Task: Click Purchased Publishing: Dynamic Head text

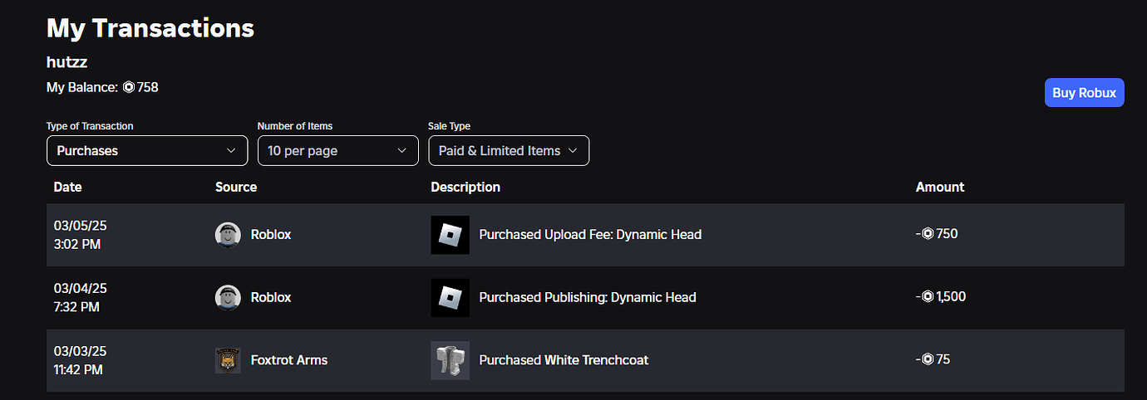Action: 588,297
